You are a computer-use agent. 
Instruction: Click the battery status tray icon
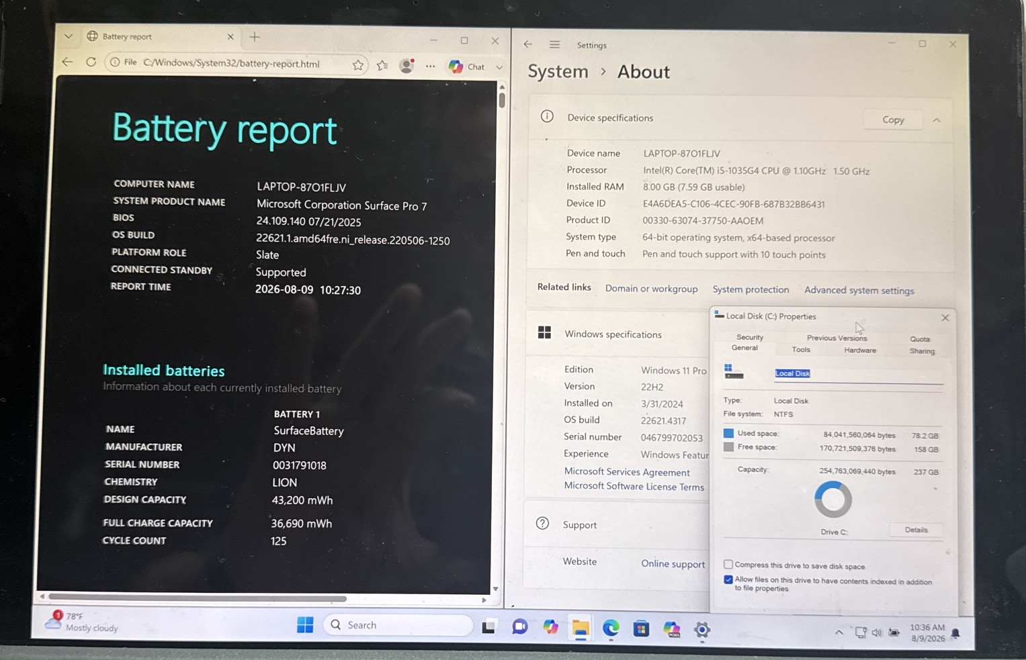click(x=894, y=632)
